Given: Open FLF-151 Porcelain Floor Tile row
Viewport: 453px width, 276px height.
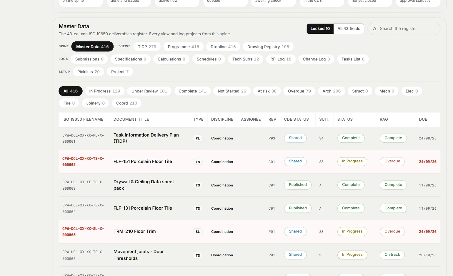Looking at the screenshot, I should [x=249, y=161].
